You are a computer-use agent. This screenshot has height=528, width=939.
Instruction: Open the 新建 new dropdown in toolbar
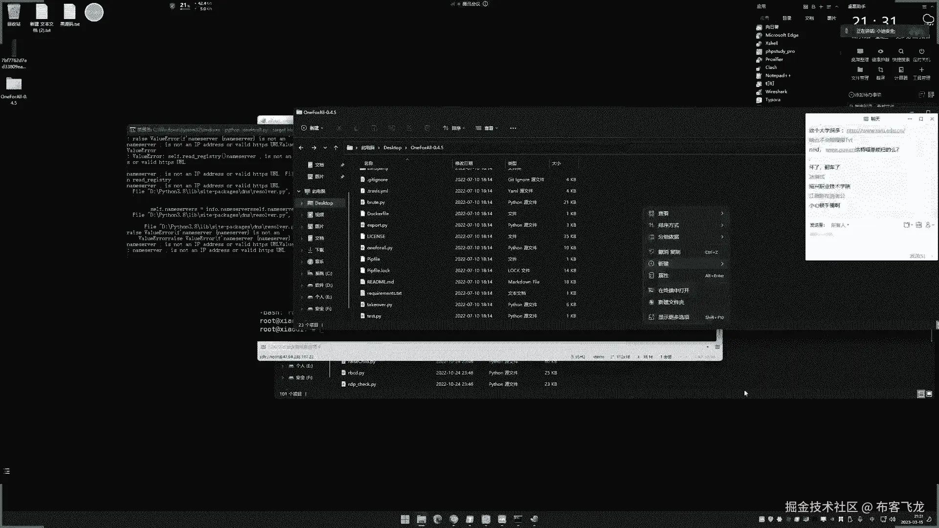point(312,128)
